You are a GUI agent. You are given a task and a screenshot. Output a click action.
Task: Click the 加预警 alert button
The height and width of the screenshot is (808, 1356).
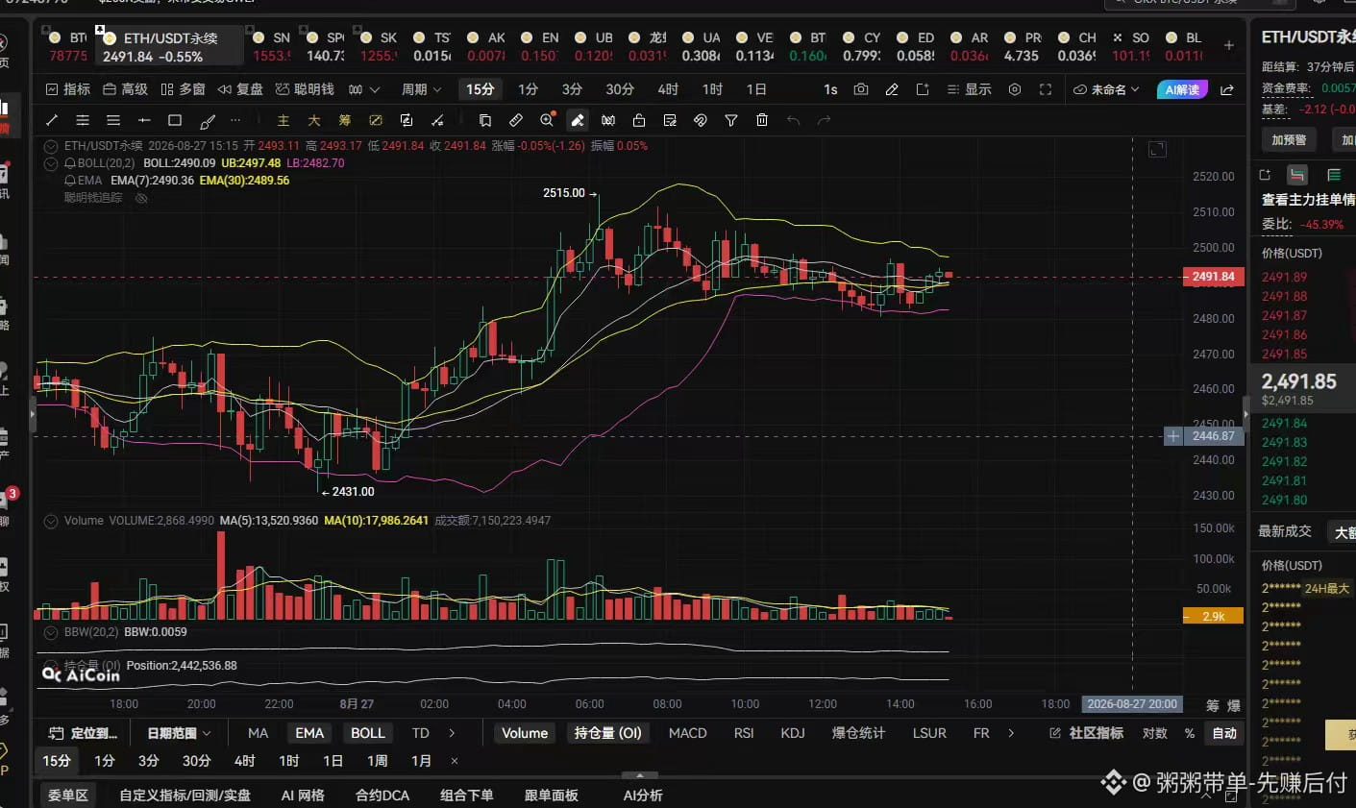click(x=1289, y=140)
